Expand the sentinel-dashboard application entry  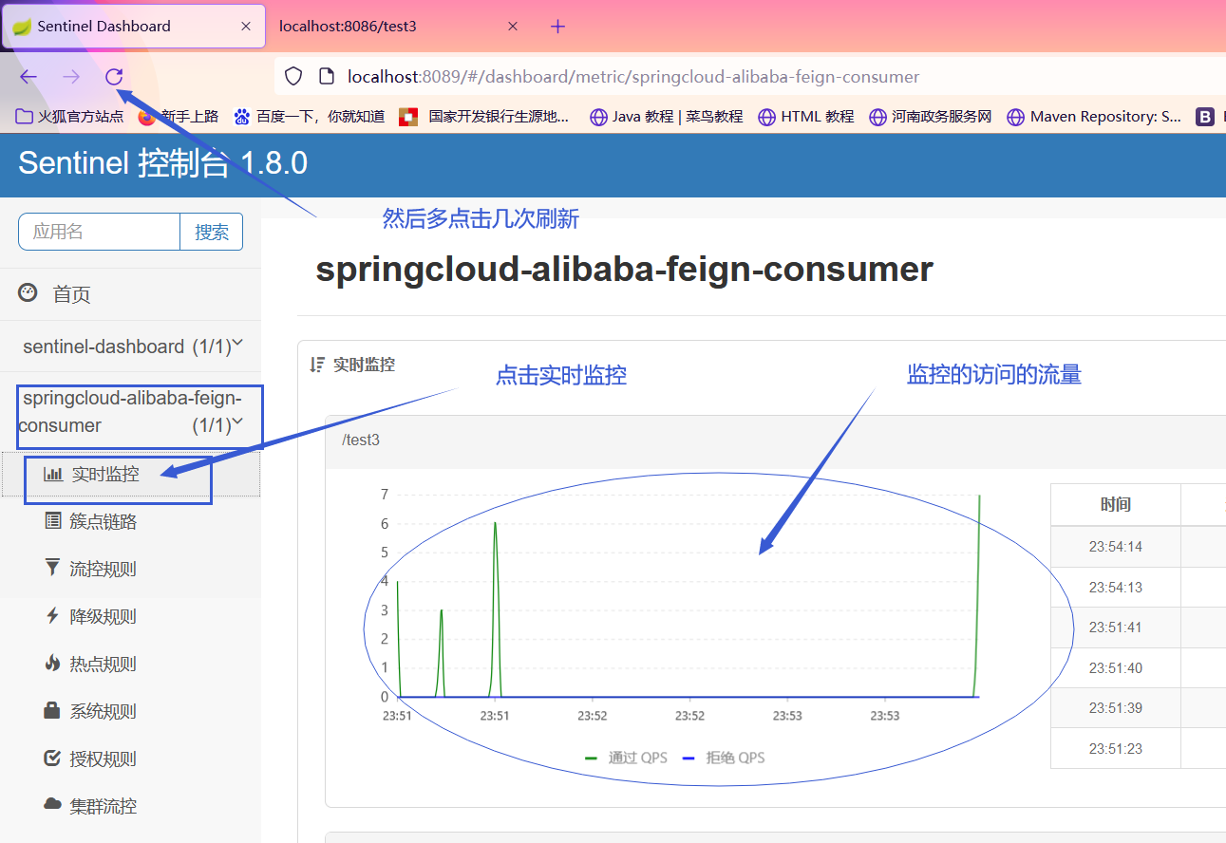point(237,344)
